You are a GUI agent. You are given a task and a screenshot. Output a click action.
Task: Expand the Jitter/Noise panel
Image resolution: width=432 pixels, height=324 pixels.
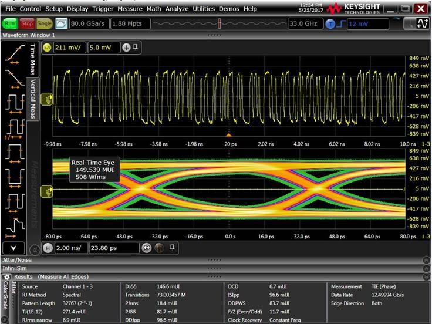coord(426,259)
